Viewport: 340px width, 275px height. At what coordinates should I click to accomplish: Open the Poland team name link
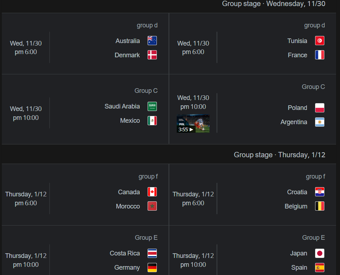coord(297,108)
